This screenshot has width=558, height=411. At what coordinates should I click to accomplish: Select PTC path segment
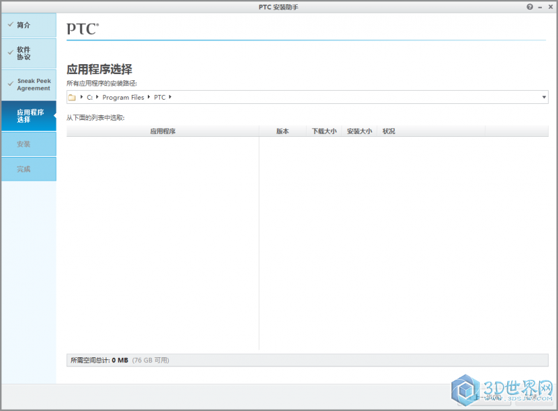(160, 97)
